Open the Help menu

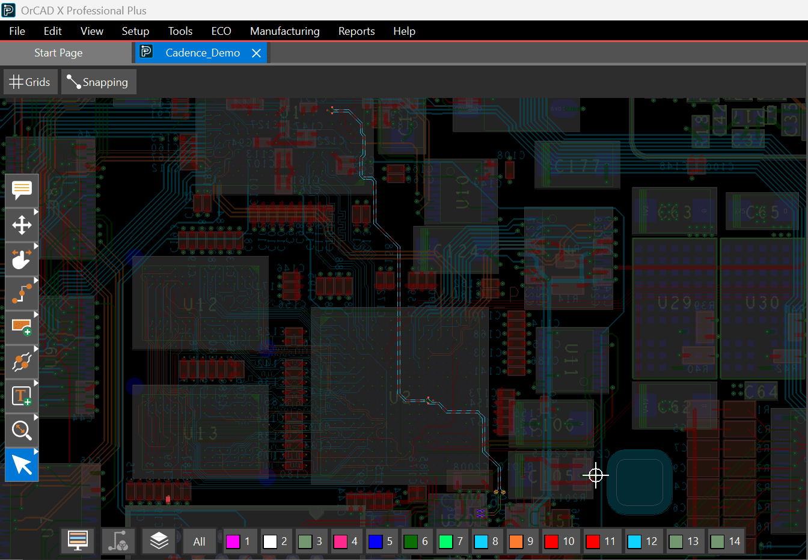tap(404, 31)
